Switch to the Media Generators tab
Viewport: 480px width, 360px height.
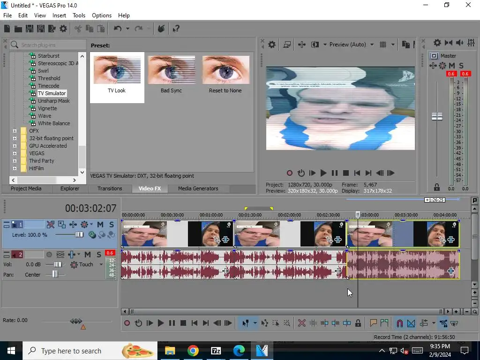(x=198, y=188)
